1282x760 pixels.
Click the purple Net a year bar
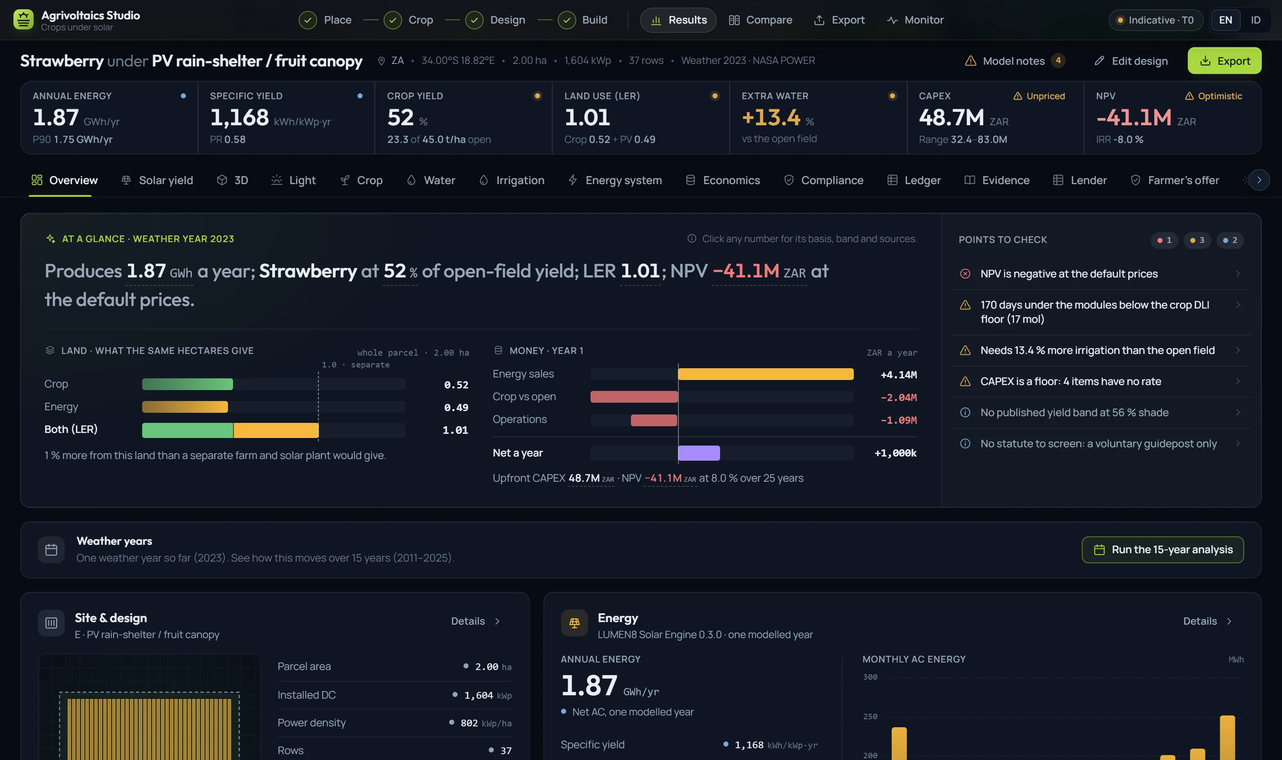699,453
